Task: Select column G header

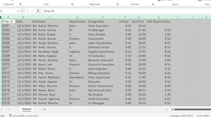Action: pos(139,17)
